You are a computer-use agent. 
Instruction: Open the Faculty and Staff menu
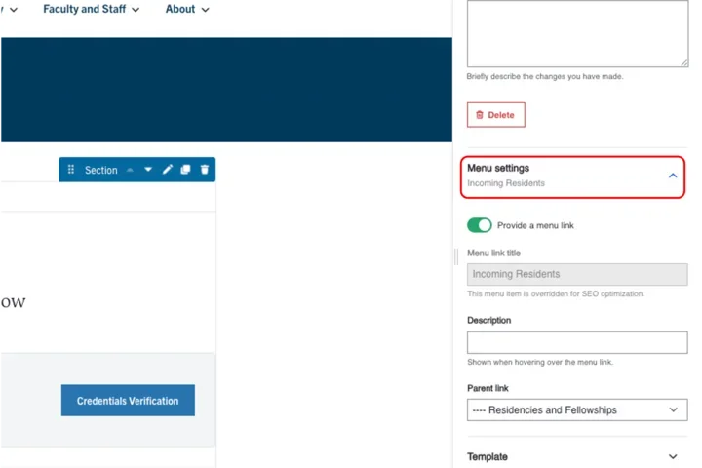point(91,9)
